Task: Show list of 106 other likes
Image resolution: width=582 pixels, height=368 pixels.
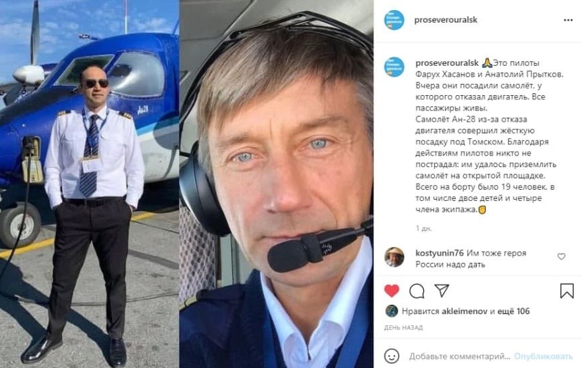Action: pos(513,311)
